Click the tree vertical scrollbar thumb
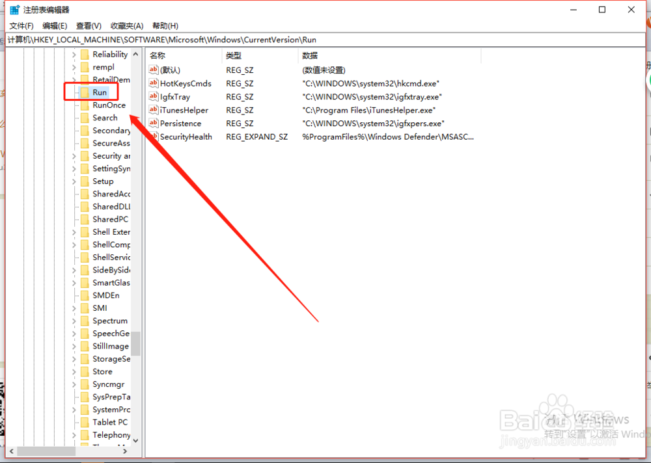651x463 pixels. 136,343
